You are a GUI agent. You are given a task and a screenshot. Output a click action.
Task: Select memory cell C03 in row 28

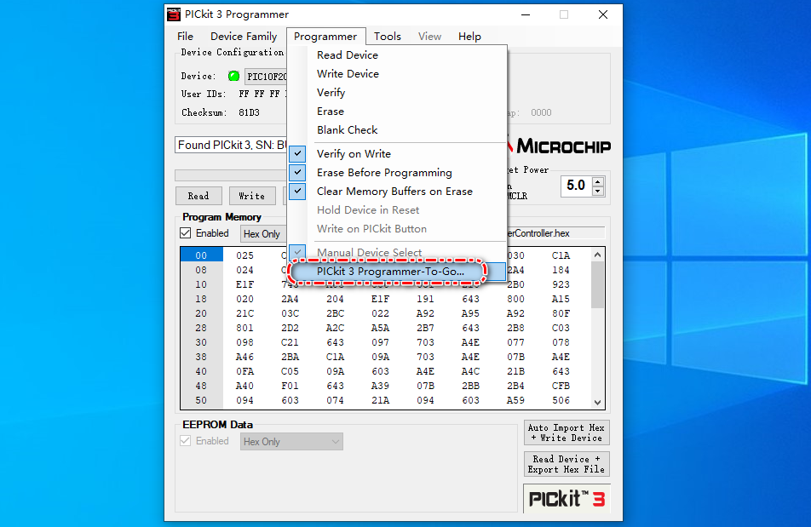[x=561, y=328]
